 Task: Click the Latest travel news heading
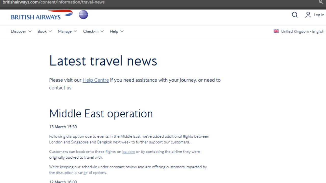[103, 61]
